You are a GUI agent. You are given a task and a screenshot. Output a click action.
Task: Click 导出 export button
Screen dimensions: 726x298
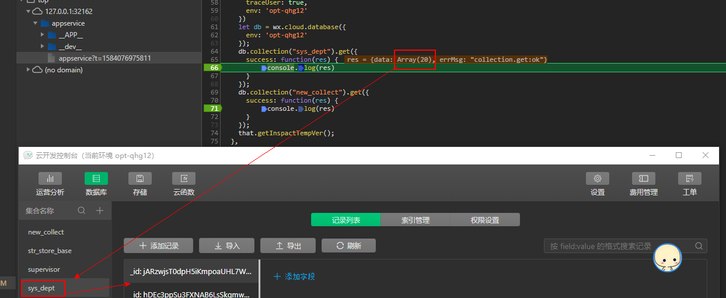pyautogui.click(x=288, y=246)
